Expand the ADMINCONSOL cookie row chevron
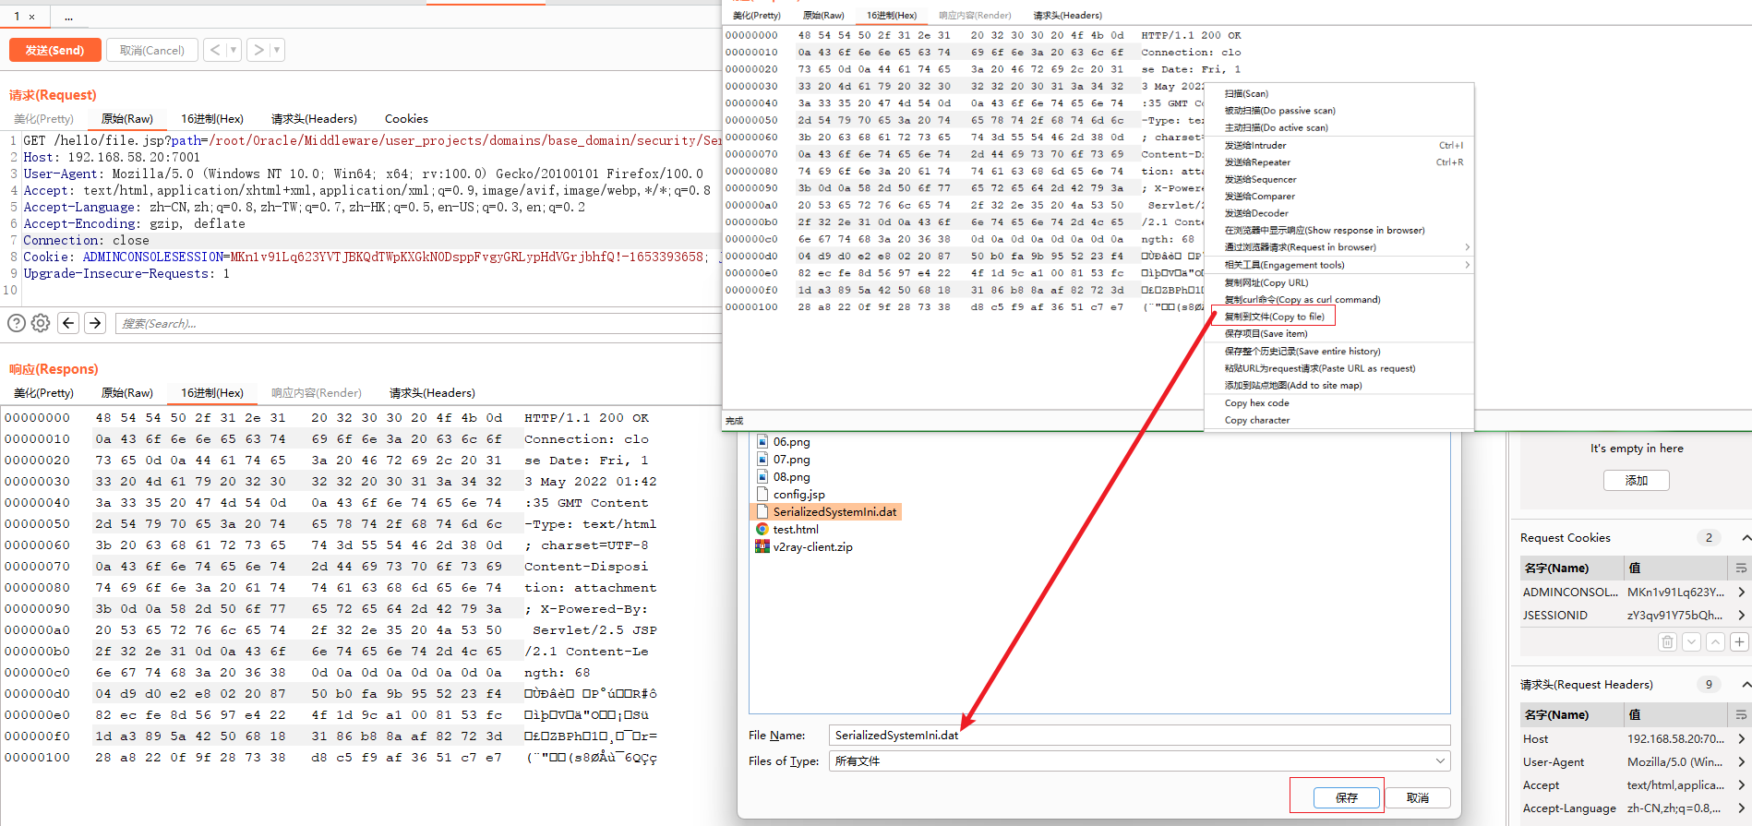 tap(1741, 592)
